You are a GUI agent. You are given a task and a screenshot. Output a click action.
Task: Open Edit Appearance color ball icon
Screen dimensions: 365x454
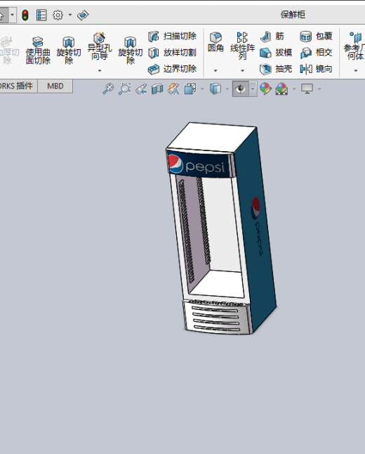[265, 89]
